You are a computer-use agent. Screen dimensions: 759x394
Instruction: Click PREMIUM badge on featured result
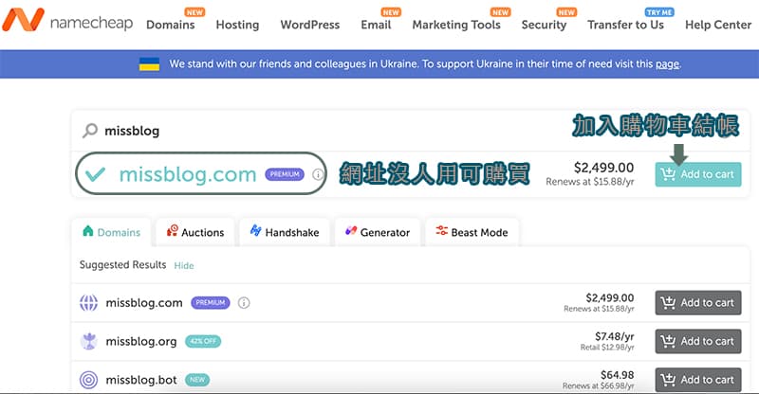[285, 174]
